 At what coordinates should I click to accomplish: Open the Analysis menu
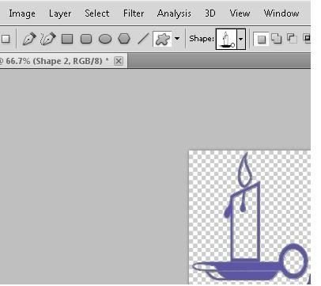tap(174, 13)
